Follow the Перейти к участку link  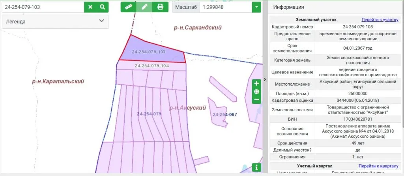click(380, 19)
